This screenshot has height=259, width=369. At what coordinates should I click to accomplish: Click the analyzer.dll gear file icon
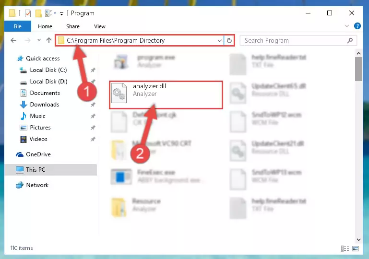[119, 93]
